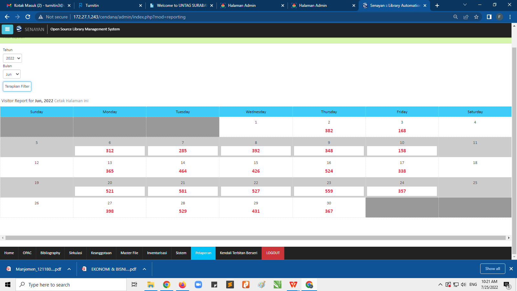517x291 pixels.
Task: Open Task View on taskbar
Action: (x=134, y=285)
